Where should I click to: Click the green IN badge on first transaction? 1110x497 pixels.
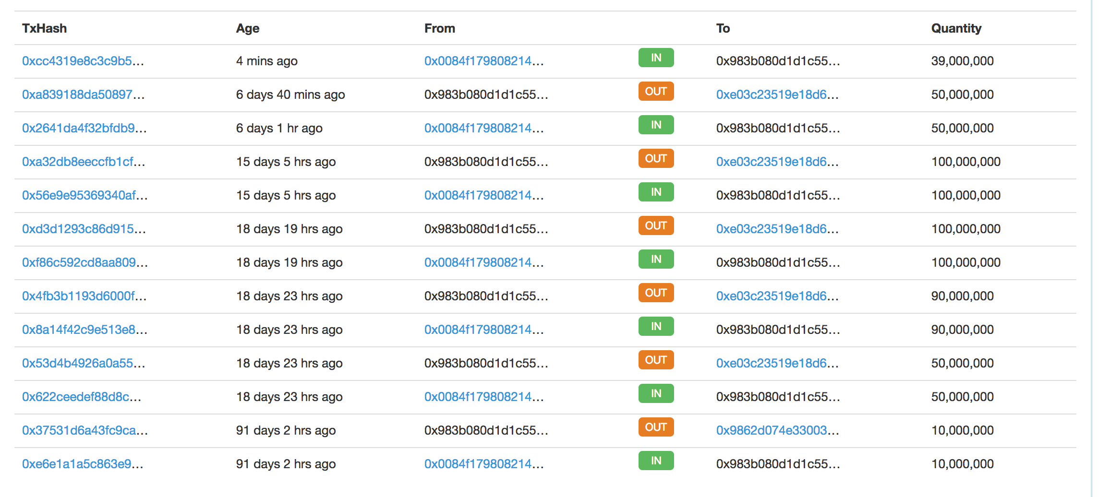pos(656,58)
